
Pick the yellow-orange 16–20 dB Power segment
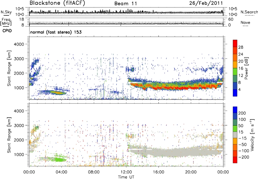(x=235, y=65)
